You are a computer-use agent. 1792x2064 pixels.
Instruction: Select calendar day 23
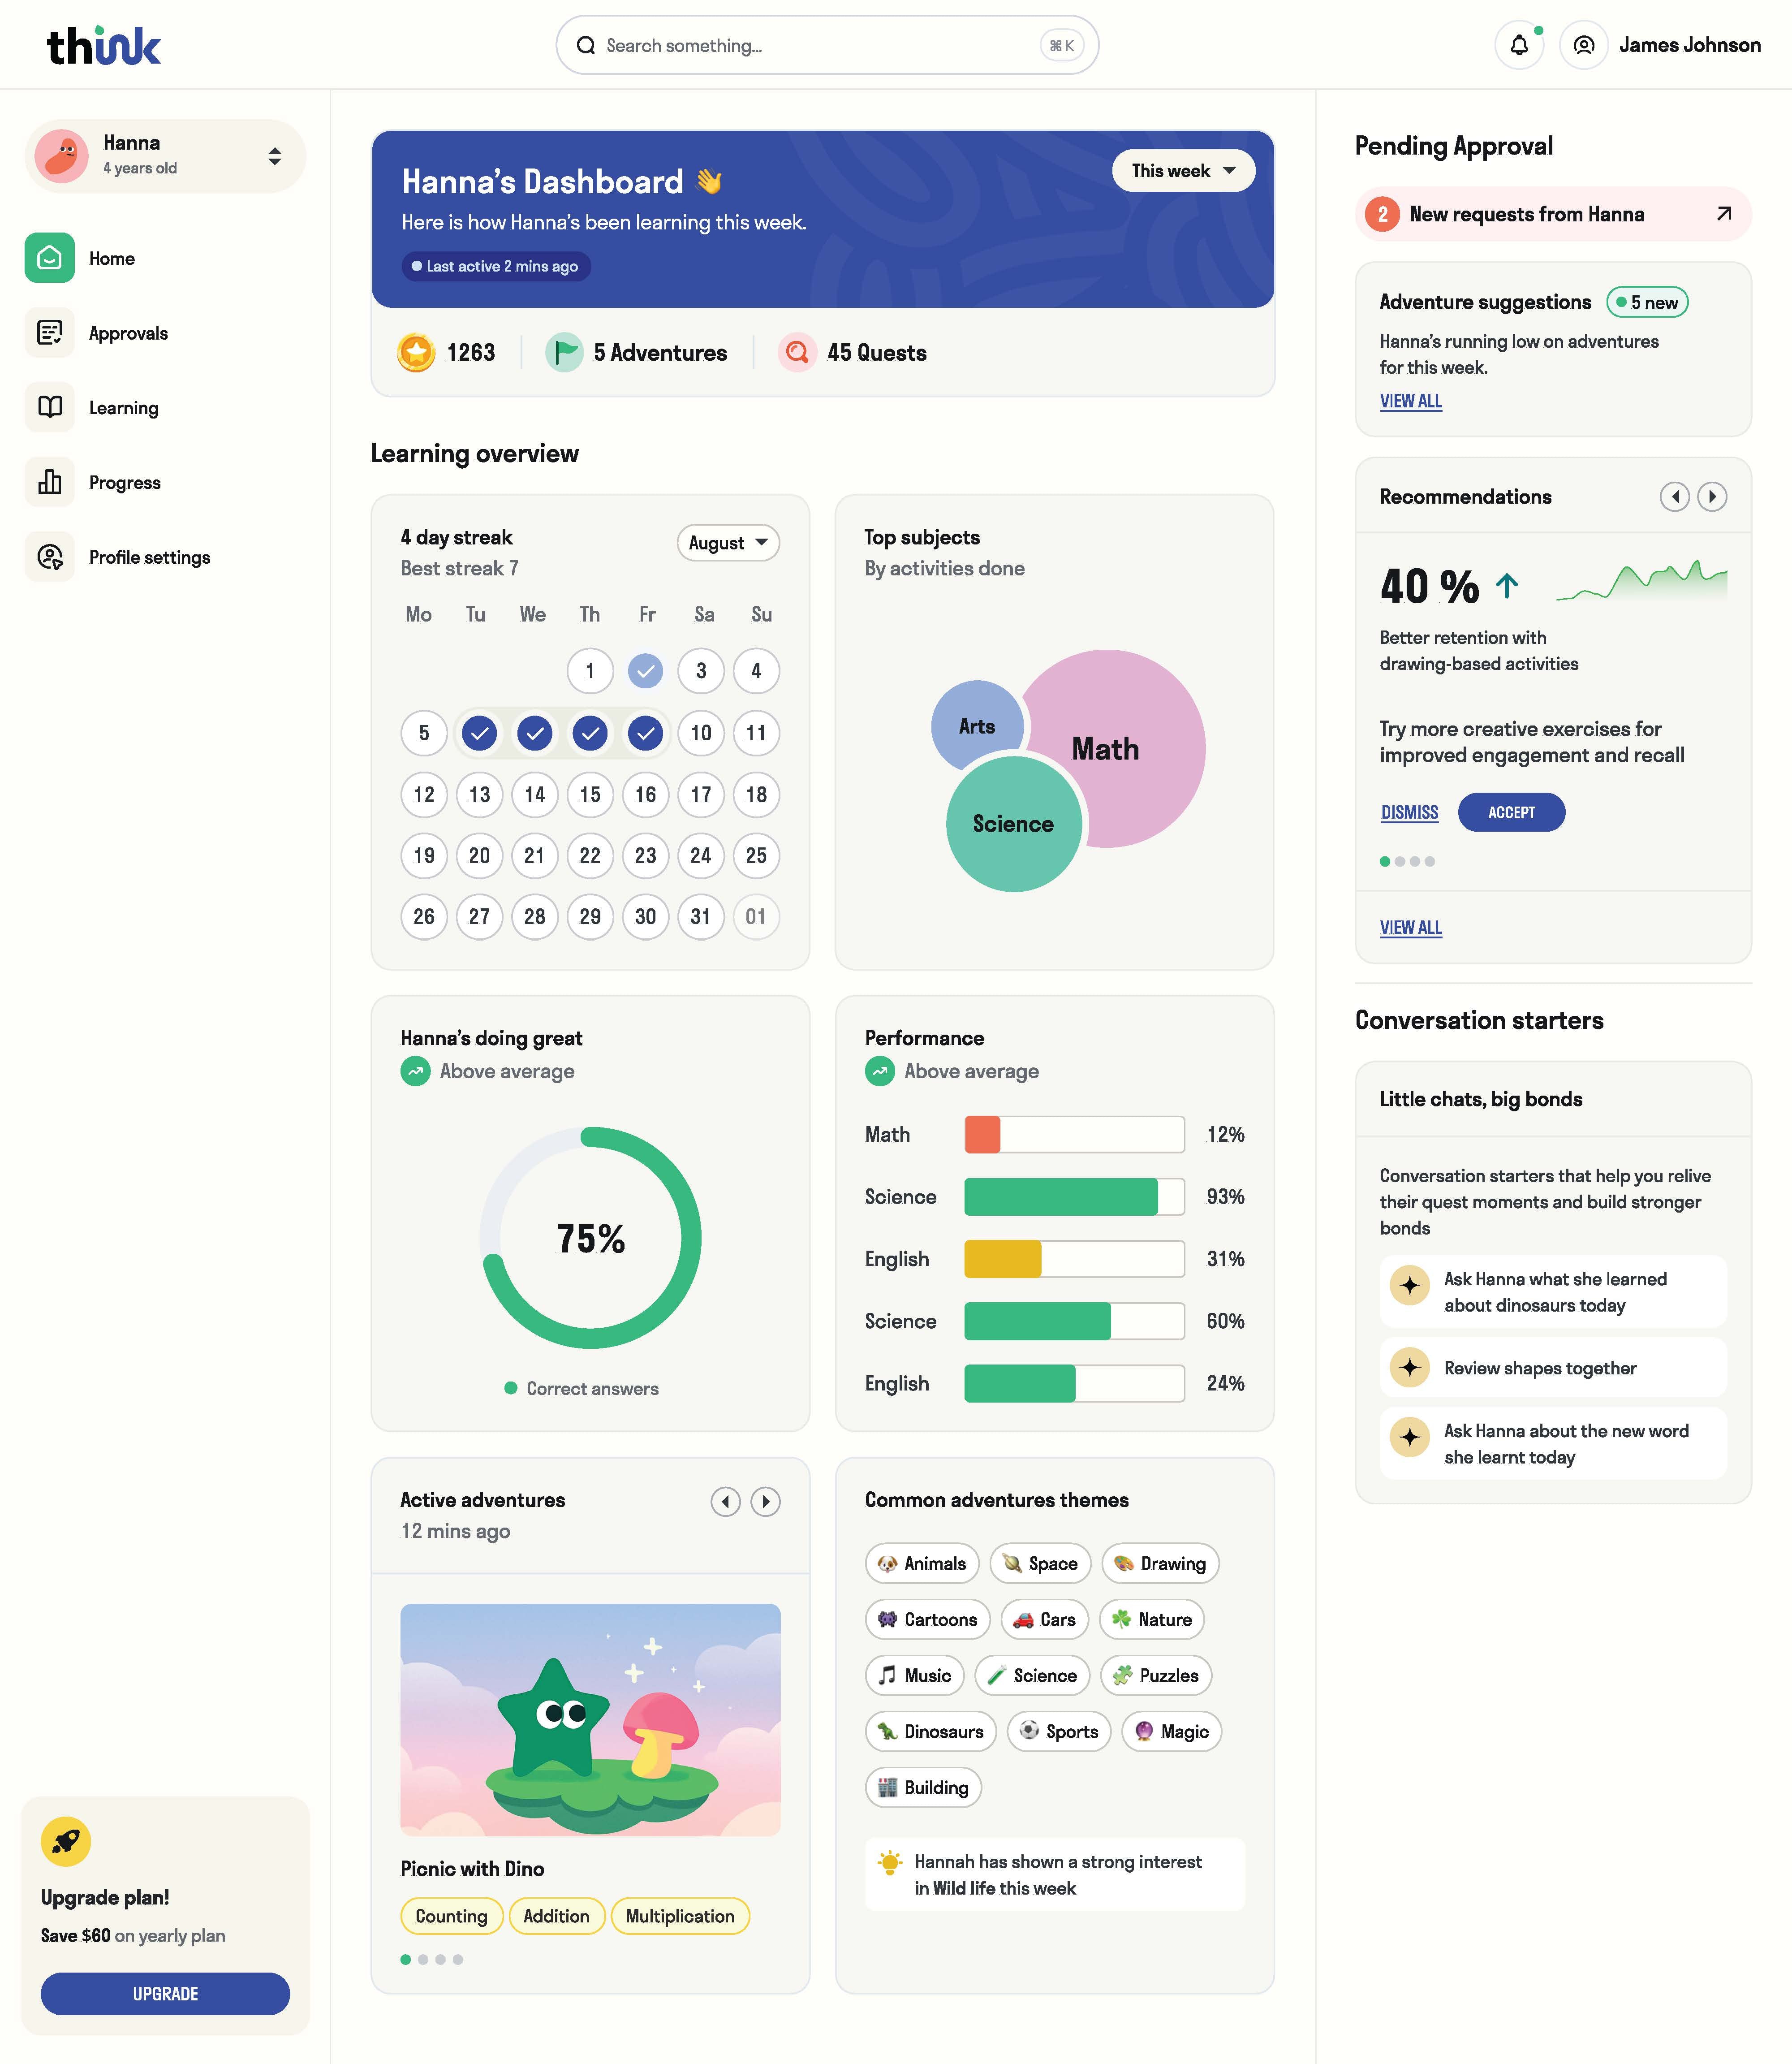click(646, 855)
